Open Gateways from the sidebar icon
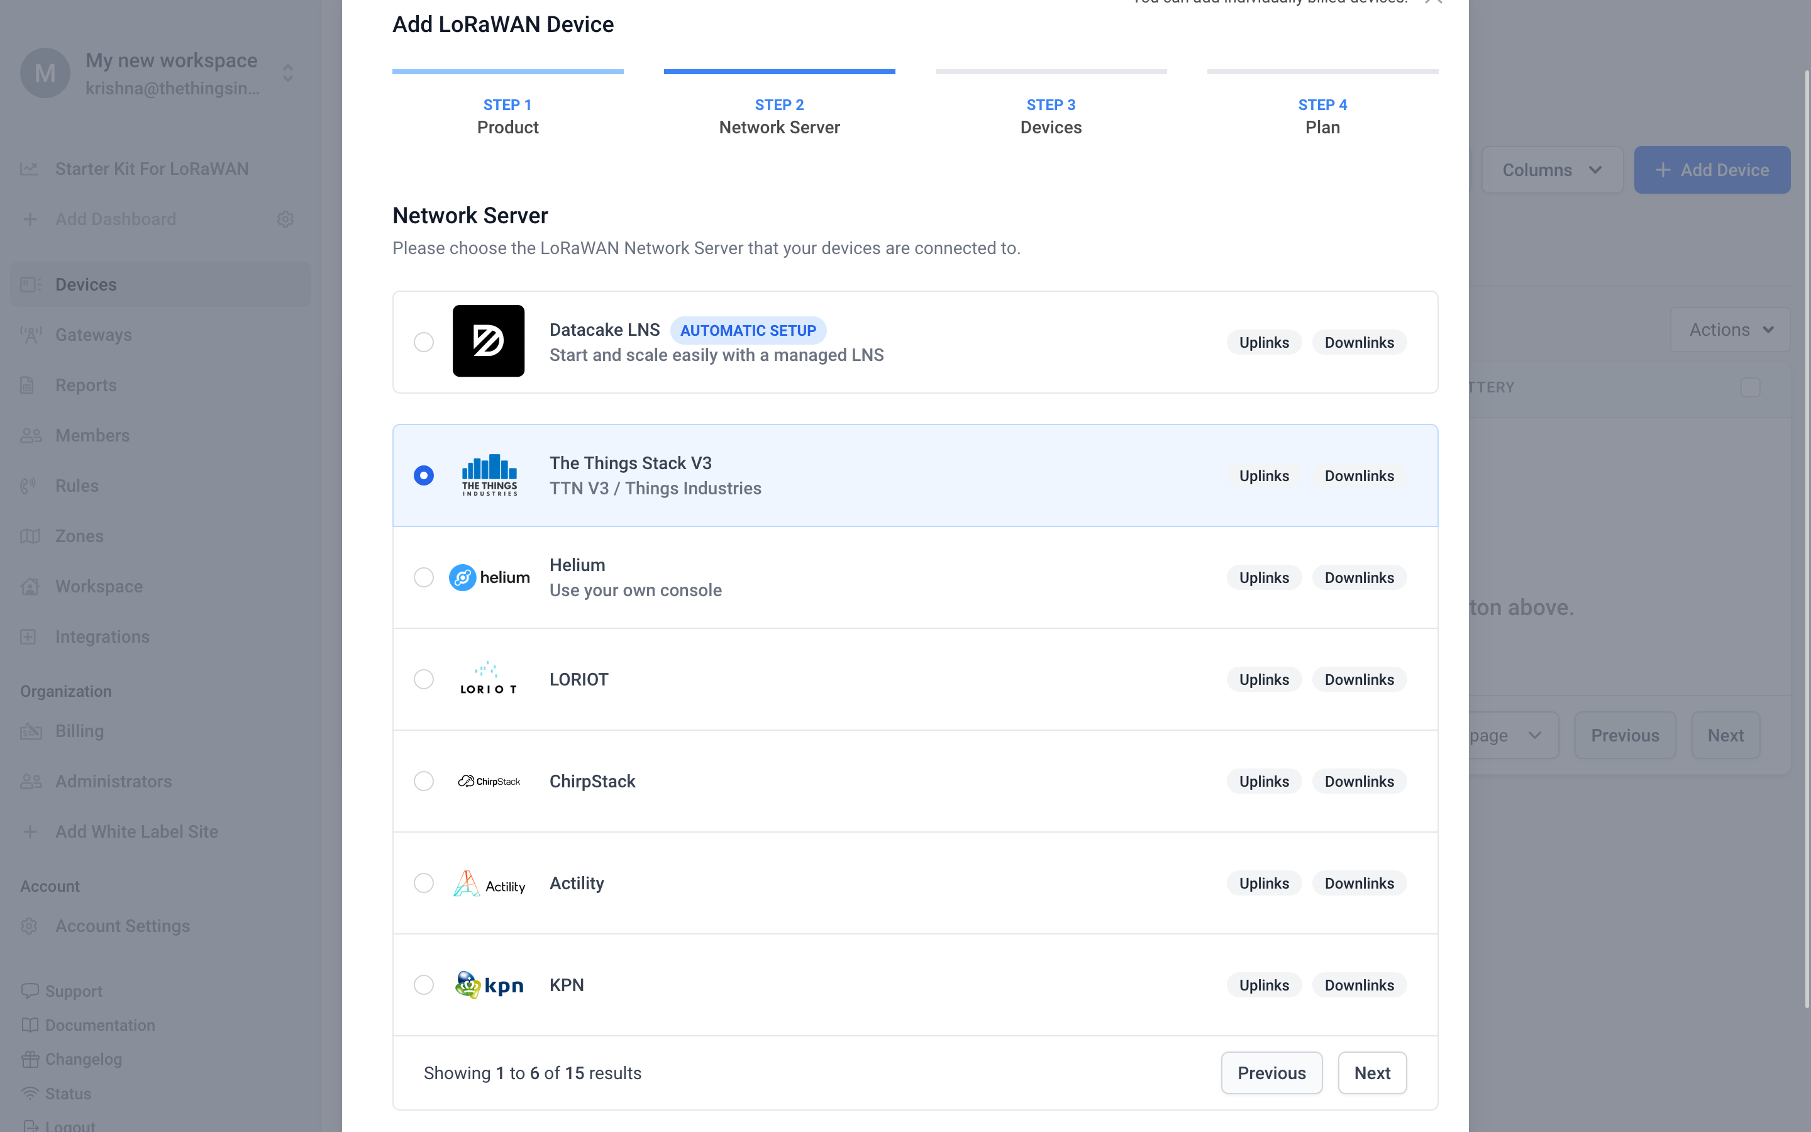Image resolution: width=1811 pixels, height=1132 pixels. tap(30, 335)
